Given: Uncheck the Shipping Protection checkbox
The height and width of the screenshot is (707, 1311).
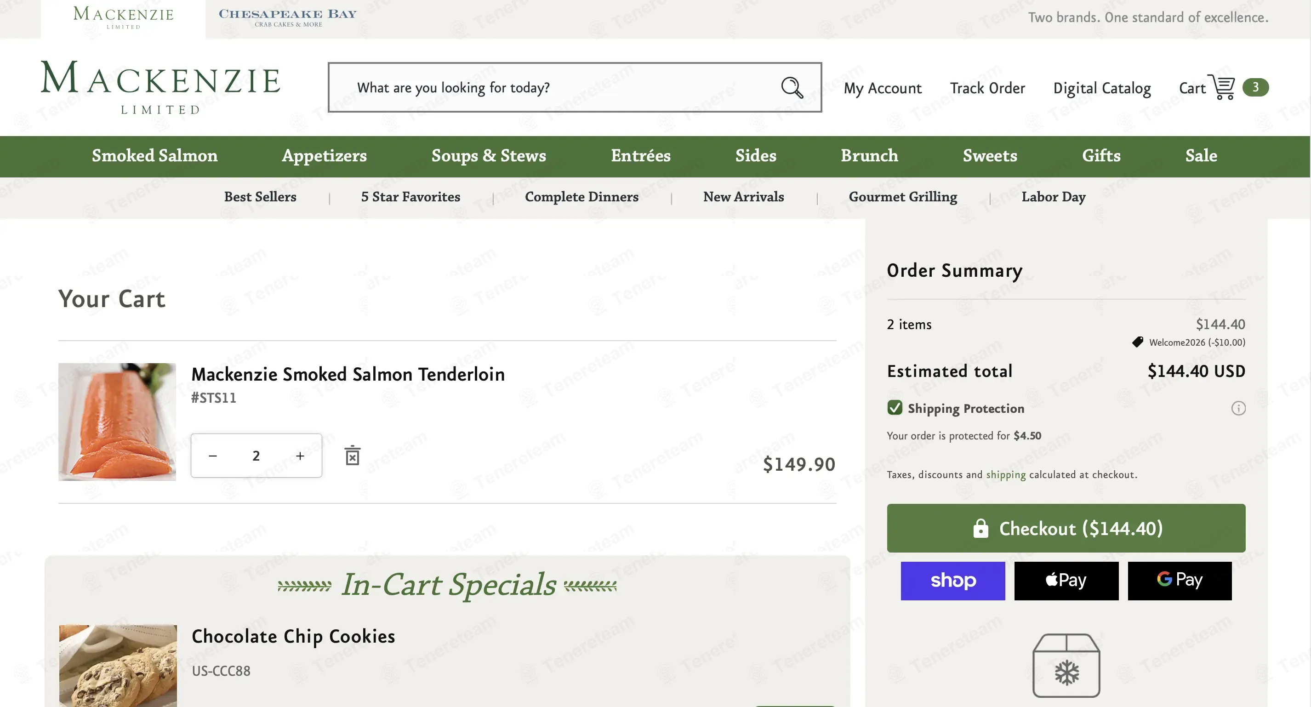Looking at the screenshot, I should (895, 408).
